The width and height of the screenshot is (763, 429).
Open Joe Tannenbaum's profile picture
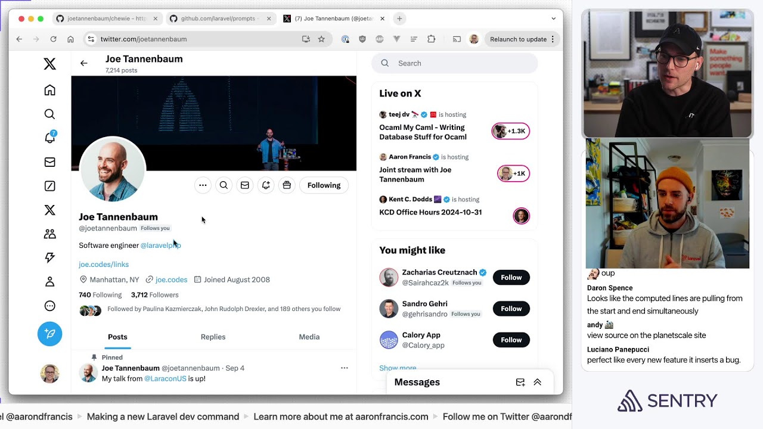point(113,170)
